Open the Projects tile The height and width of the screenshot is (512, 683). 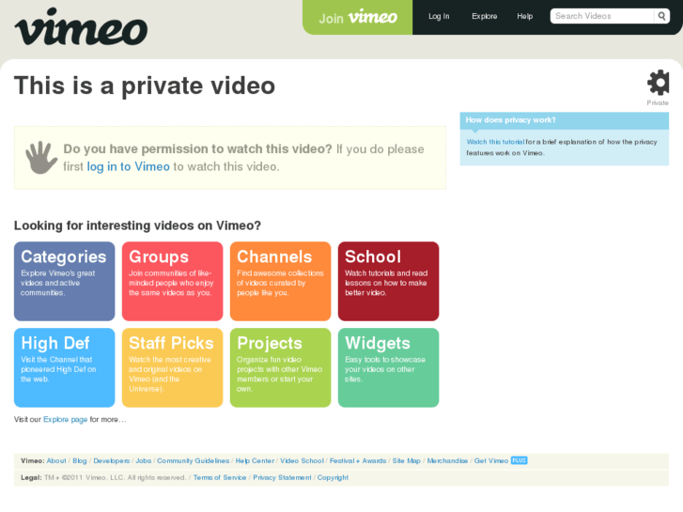point(281,367)
